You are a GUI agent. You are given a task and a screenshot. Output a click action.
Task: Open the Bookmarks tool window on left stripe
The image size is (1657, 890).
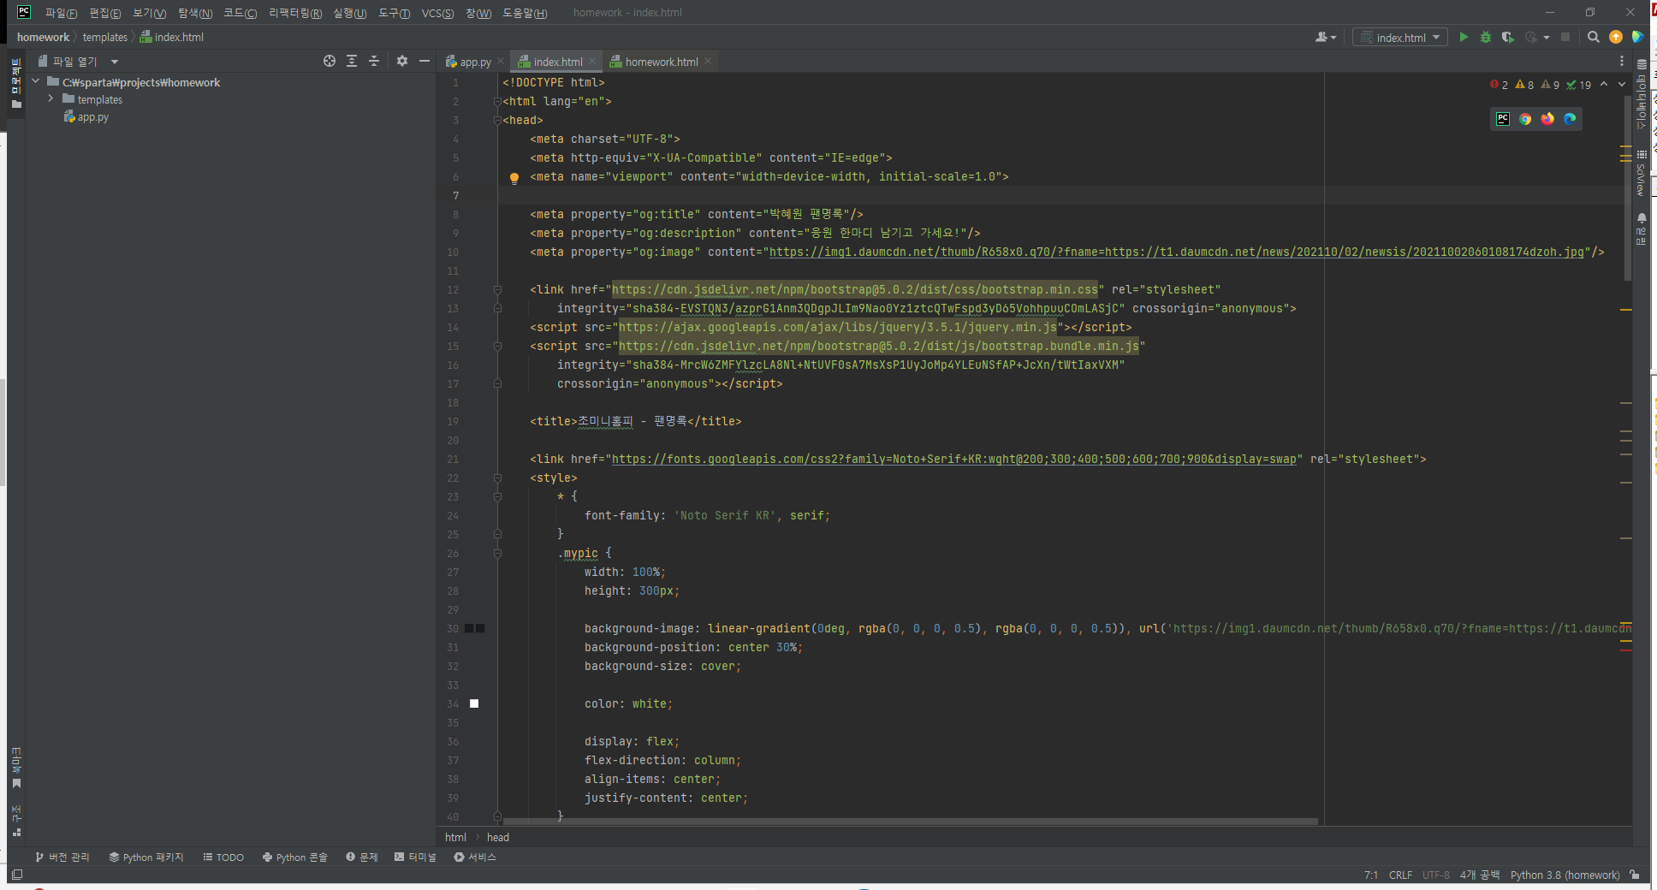[16, 768]
